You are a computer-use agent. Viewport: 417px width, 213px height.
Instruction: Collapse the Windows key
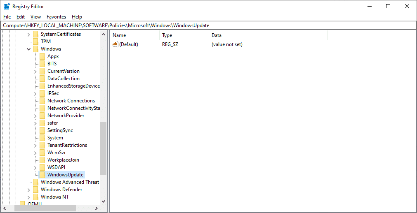click(29, 49)
